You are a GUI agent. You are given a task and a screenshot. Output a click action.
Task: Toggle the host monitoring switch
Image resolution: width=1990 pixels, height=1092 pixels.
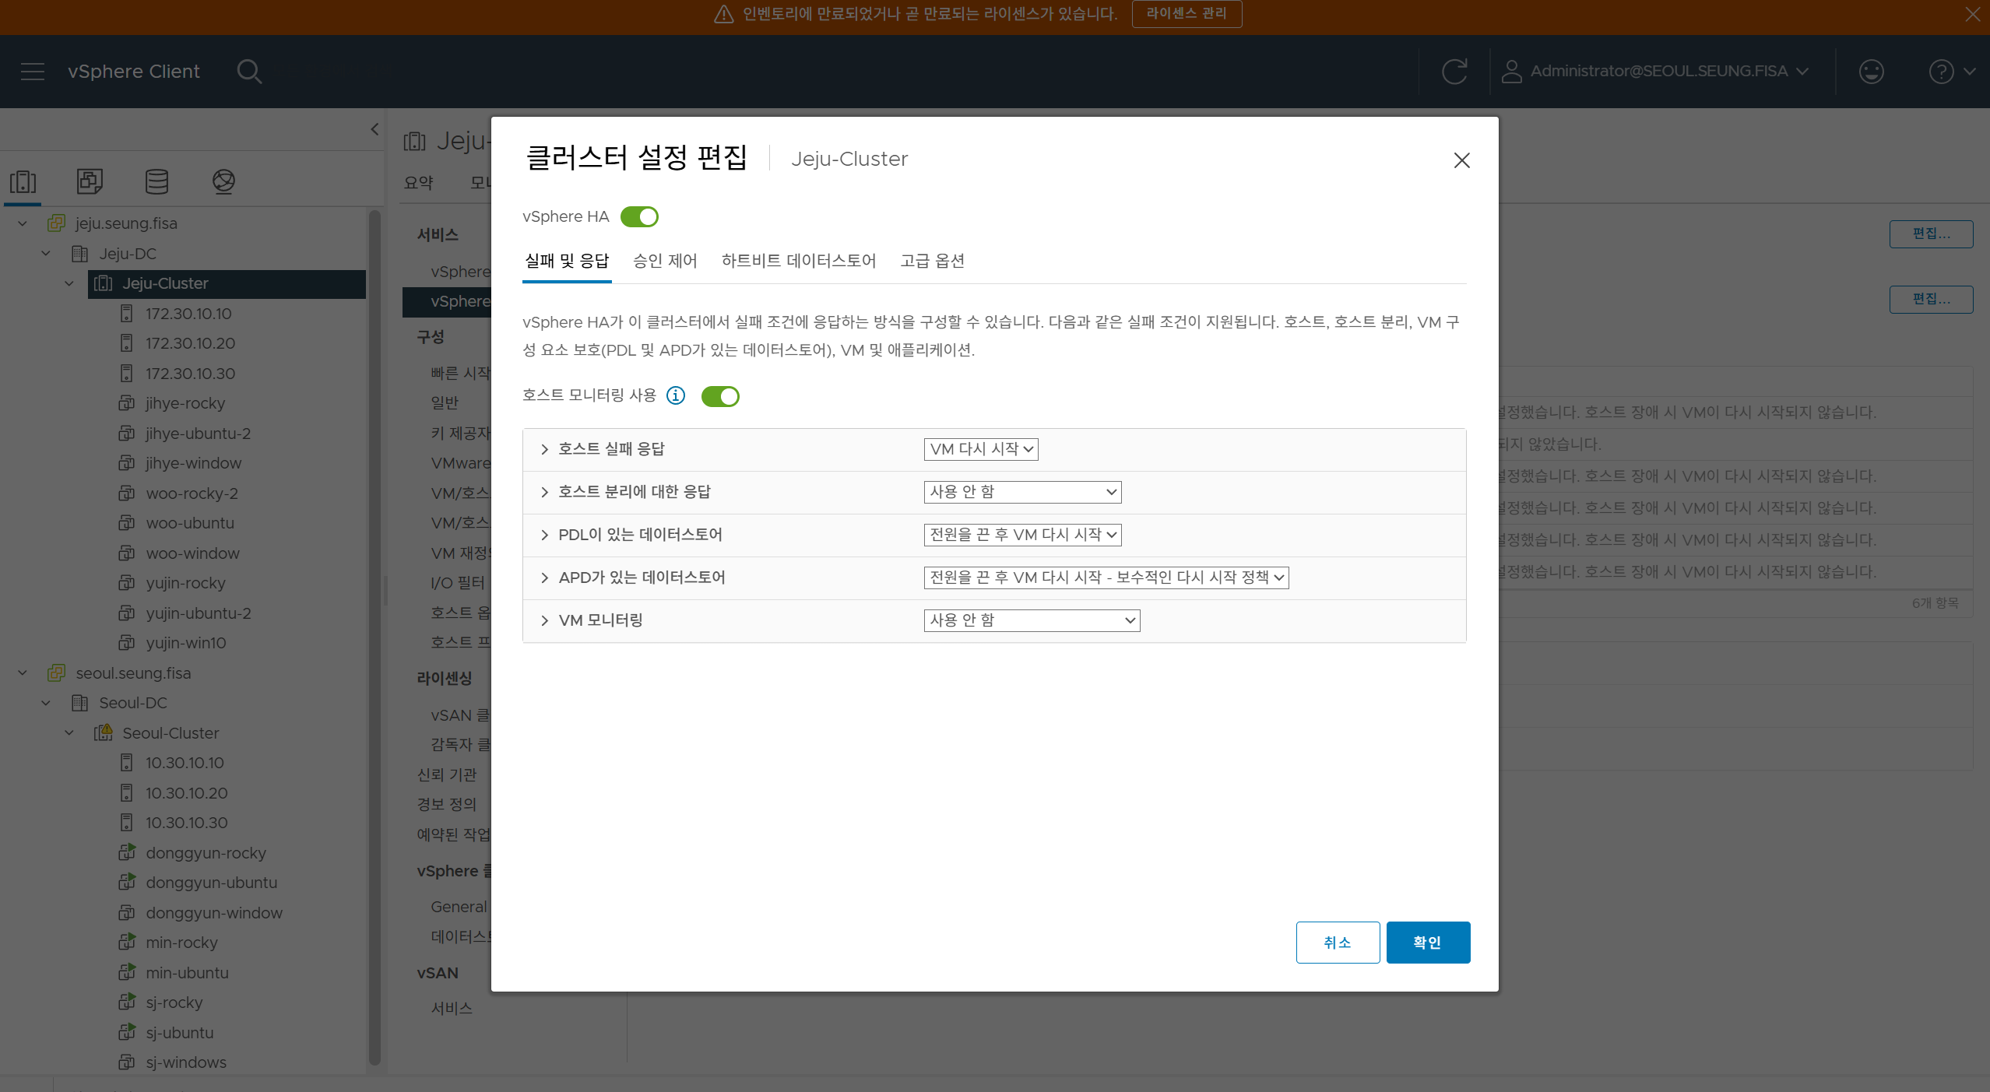tap(720, 396)
